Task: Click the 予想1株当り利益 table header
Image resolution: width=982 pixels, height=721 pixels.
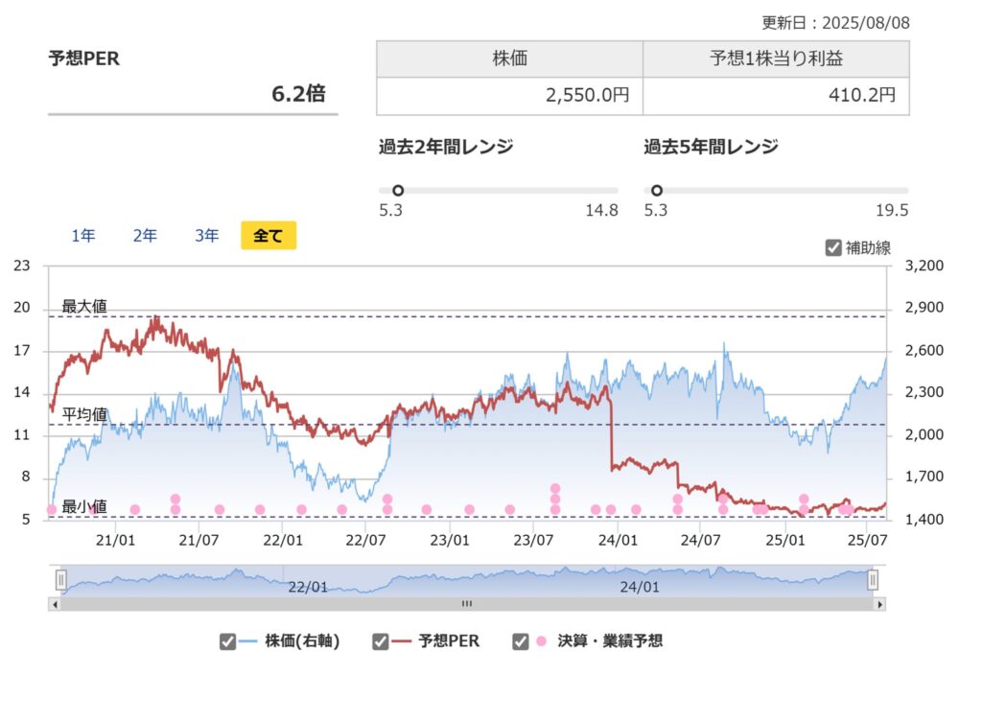Action: point(776,58)
